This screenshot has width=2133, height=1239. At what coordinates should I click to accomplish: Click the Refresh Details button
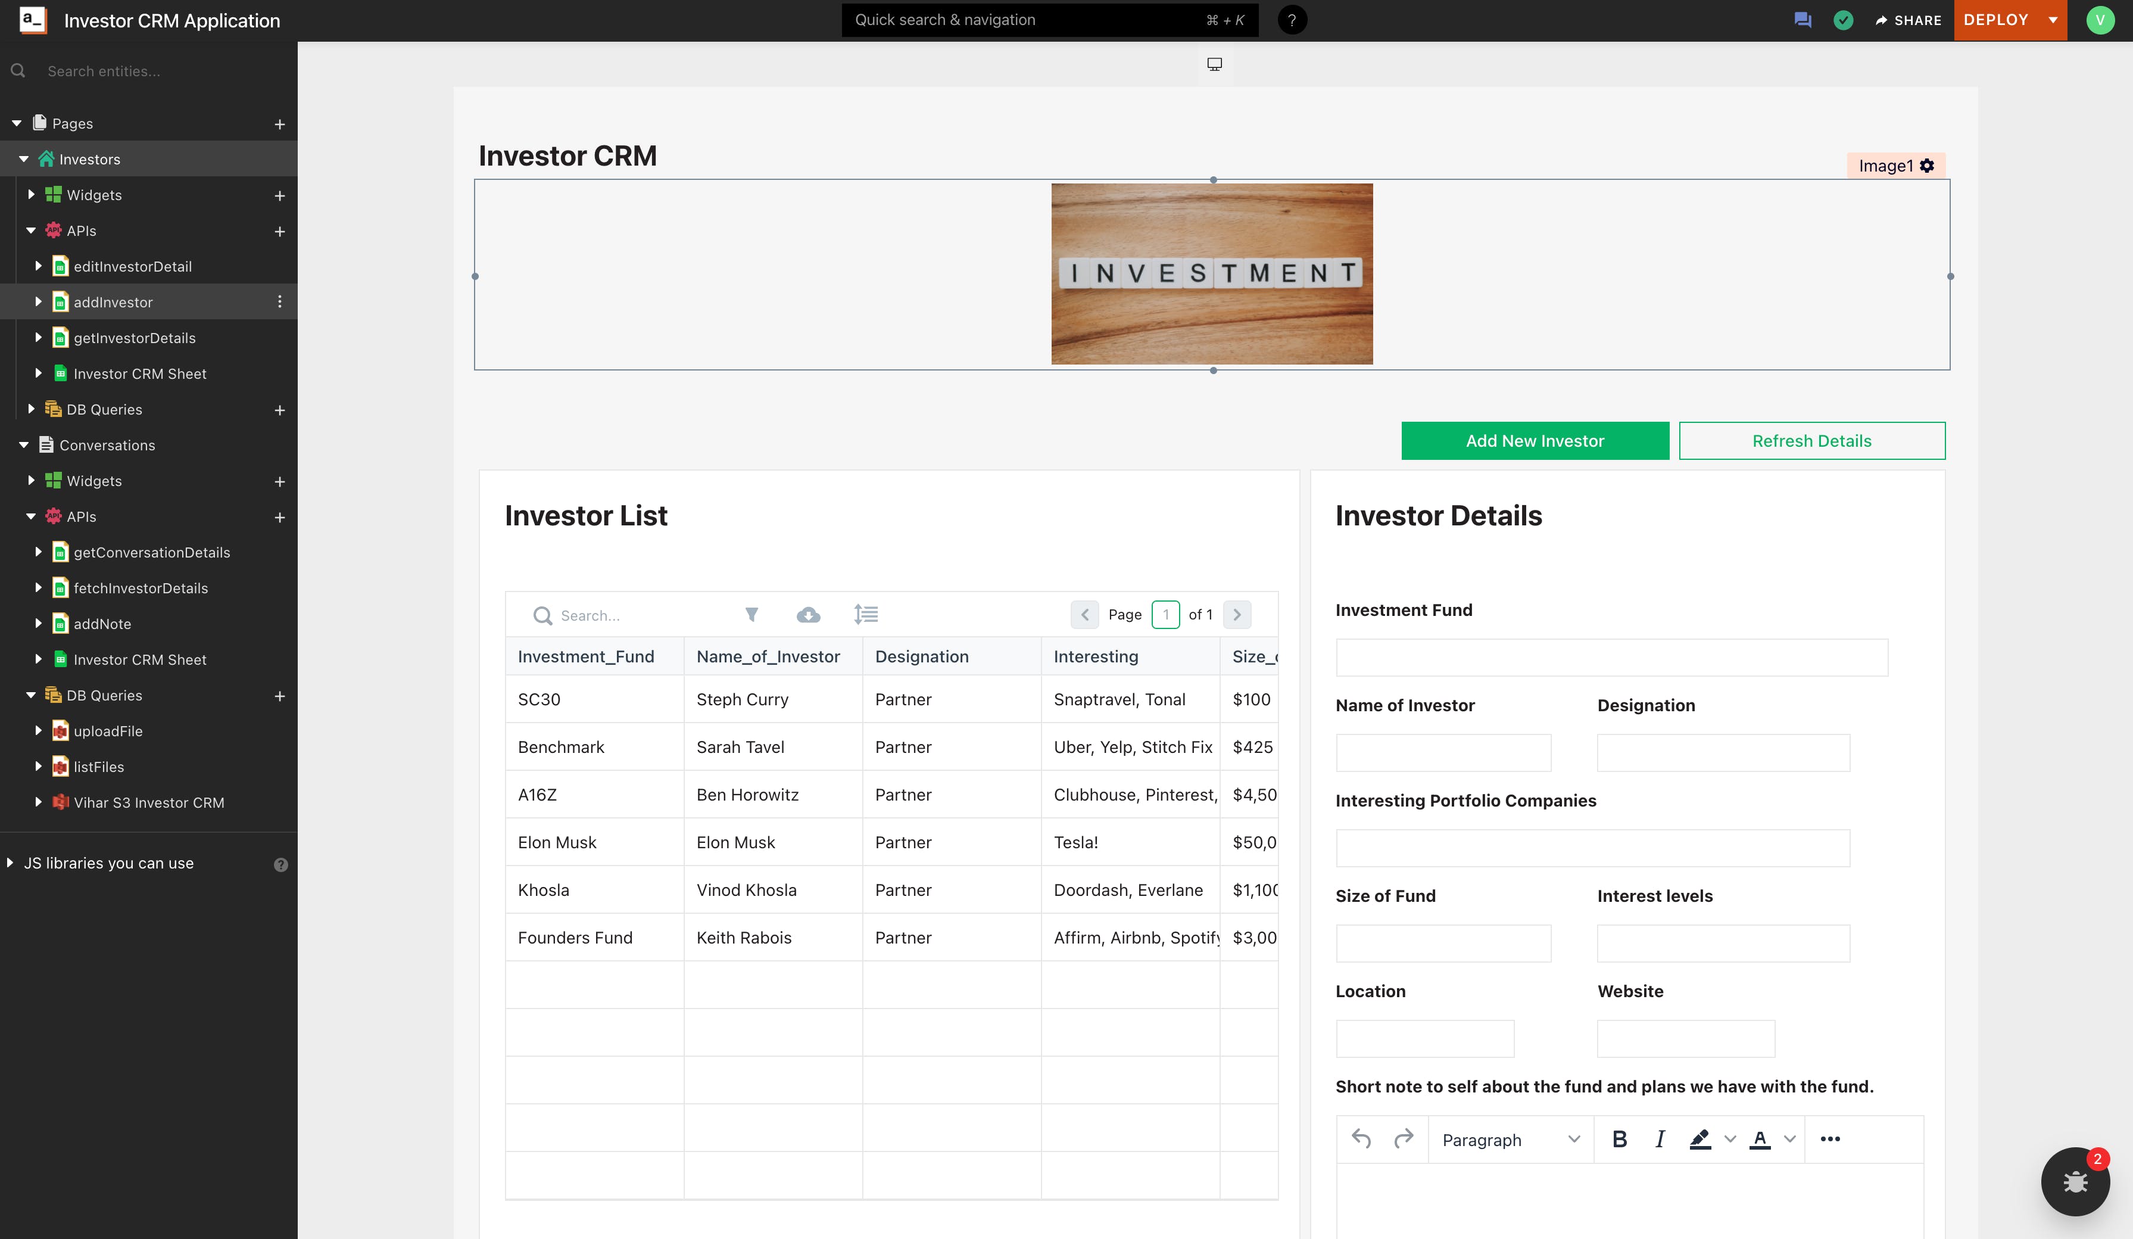coord(1811,441)
